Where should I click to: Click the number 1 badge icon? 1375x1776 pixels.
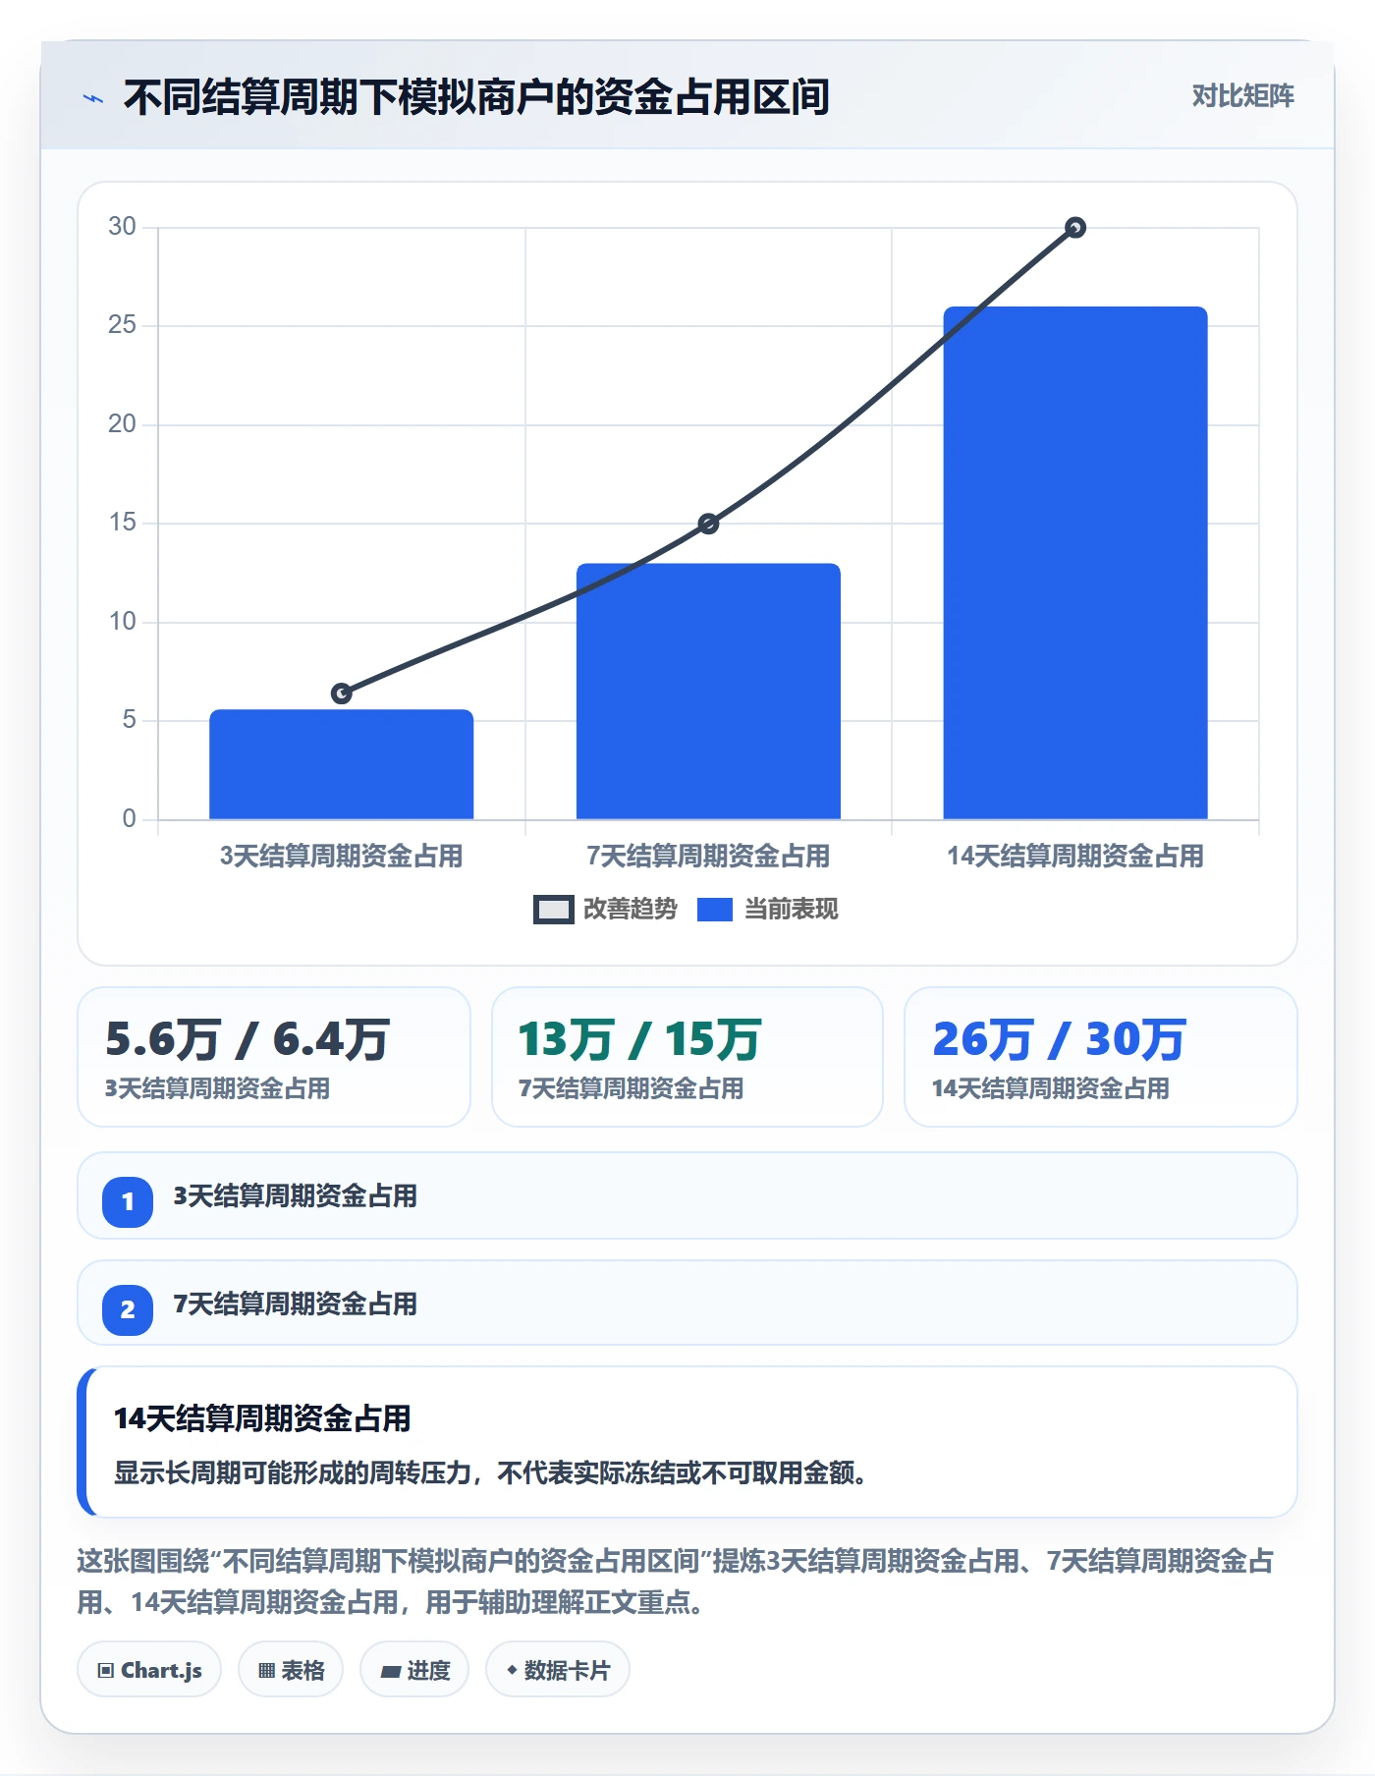pyautogui.click(x=128, y=1201)
